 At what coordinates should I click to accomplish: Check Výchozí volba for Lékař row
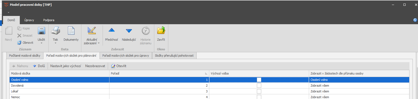pos(259,91)
